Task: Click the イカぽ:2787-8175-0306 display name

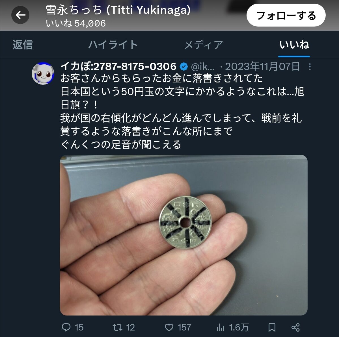Action: 118,66
